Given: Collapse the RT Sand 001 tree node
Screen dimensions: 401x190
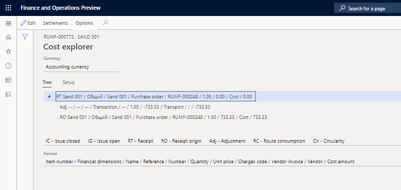Looking at the screenshot, I should point(48,97).
